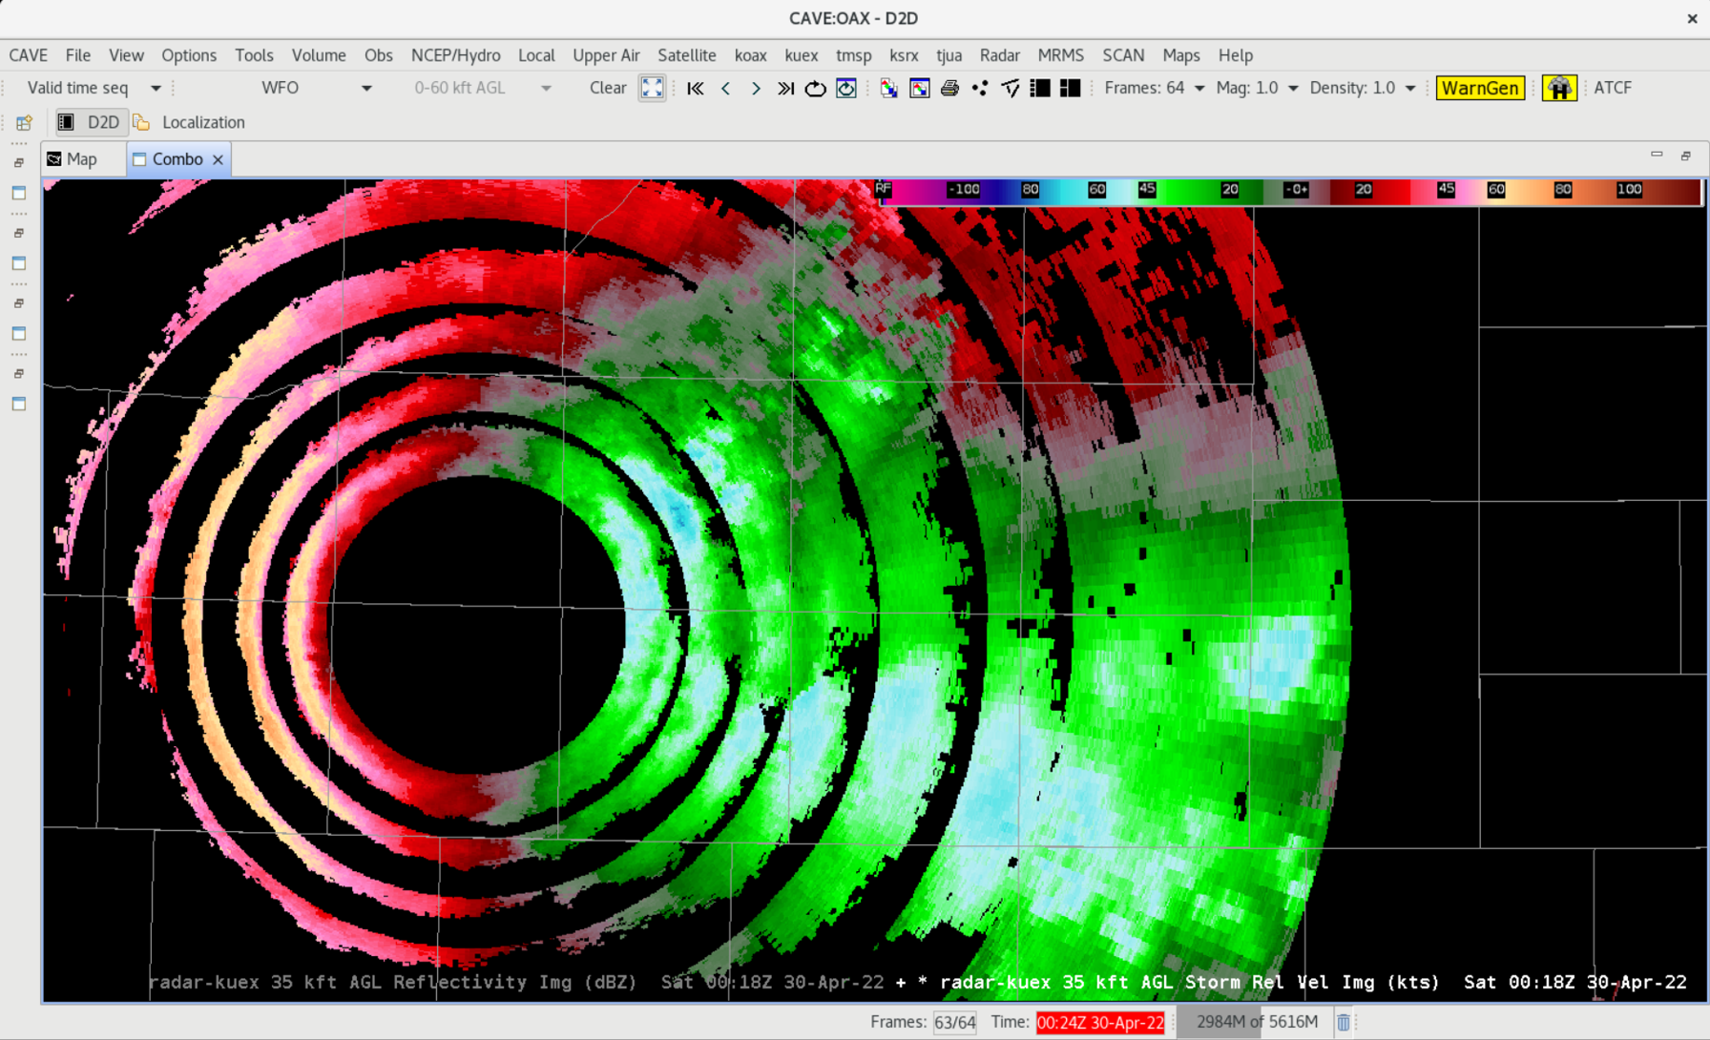
Task: Open the Volume menu
Action: point(319,55)
